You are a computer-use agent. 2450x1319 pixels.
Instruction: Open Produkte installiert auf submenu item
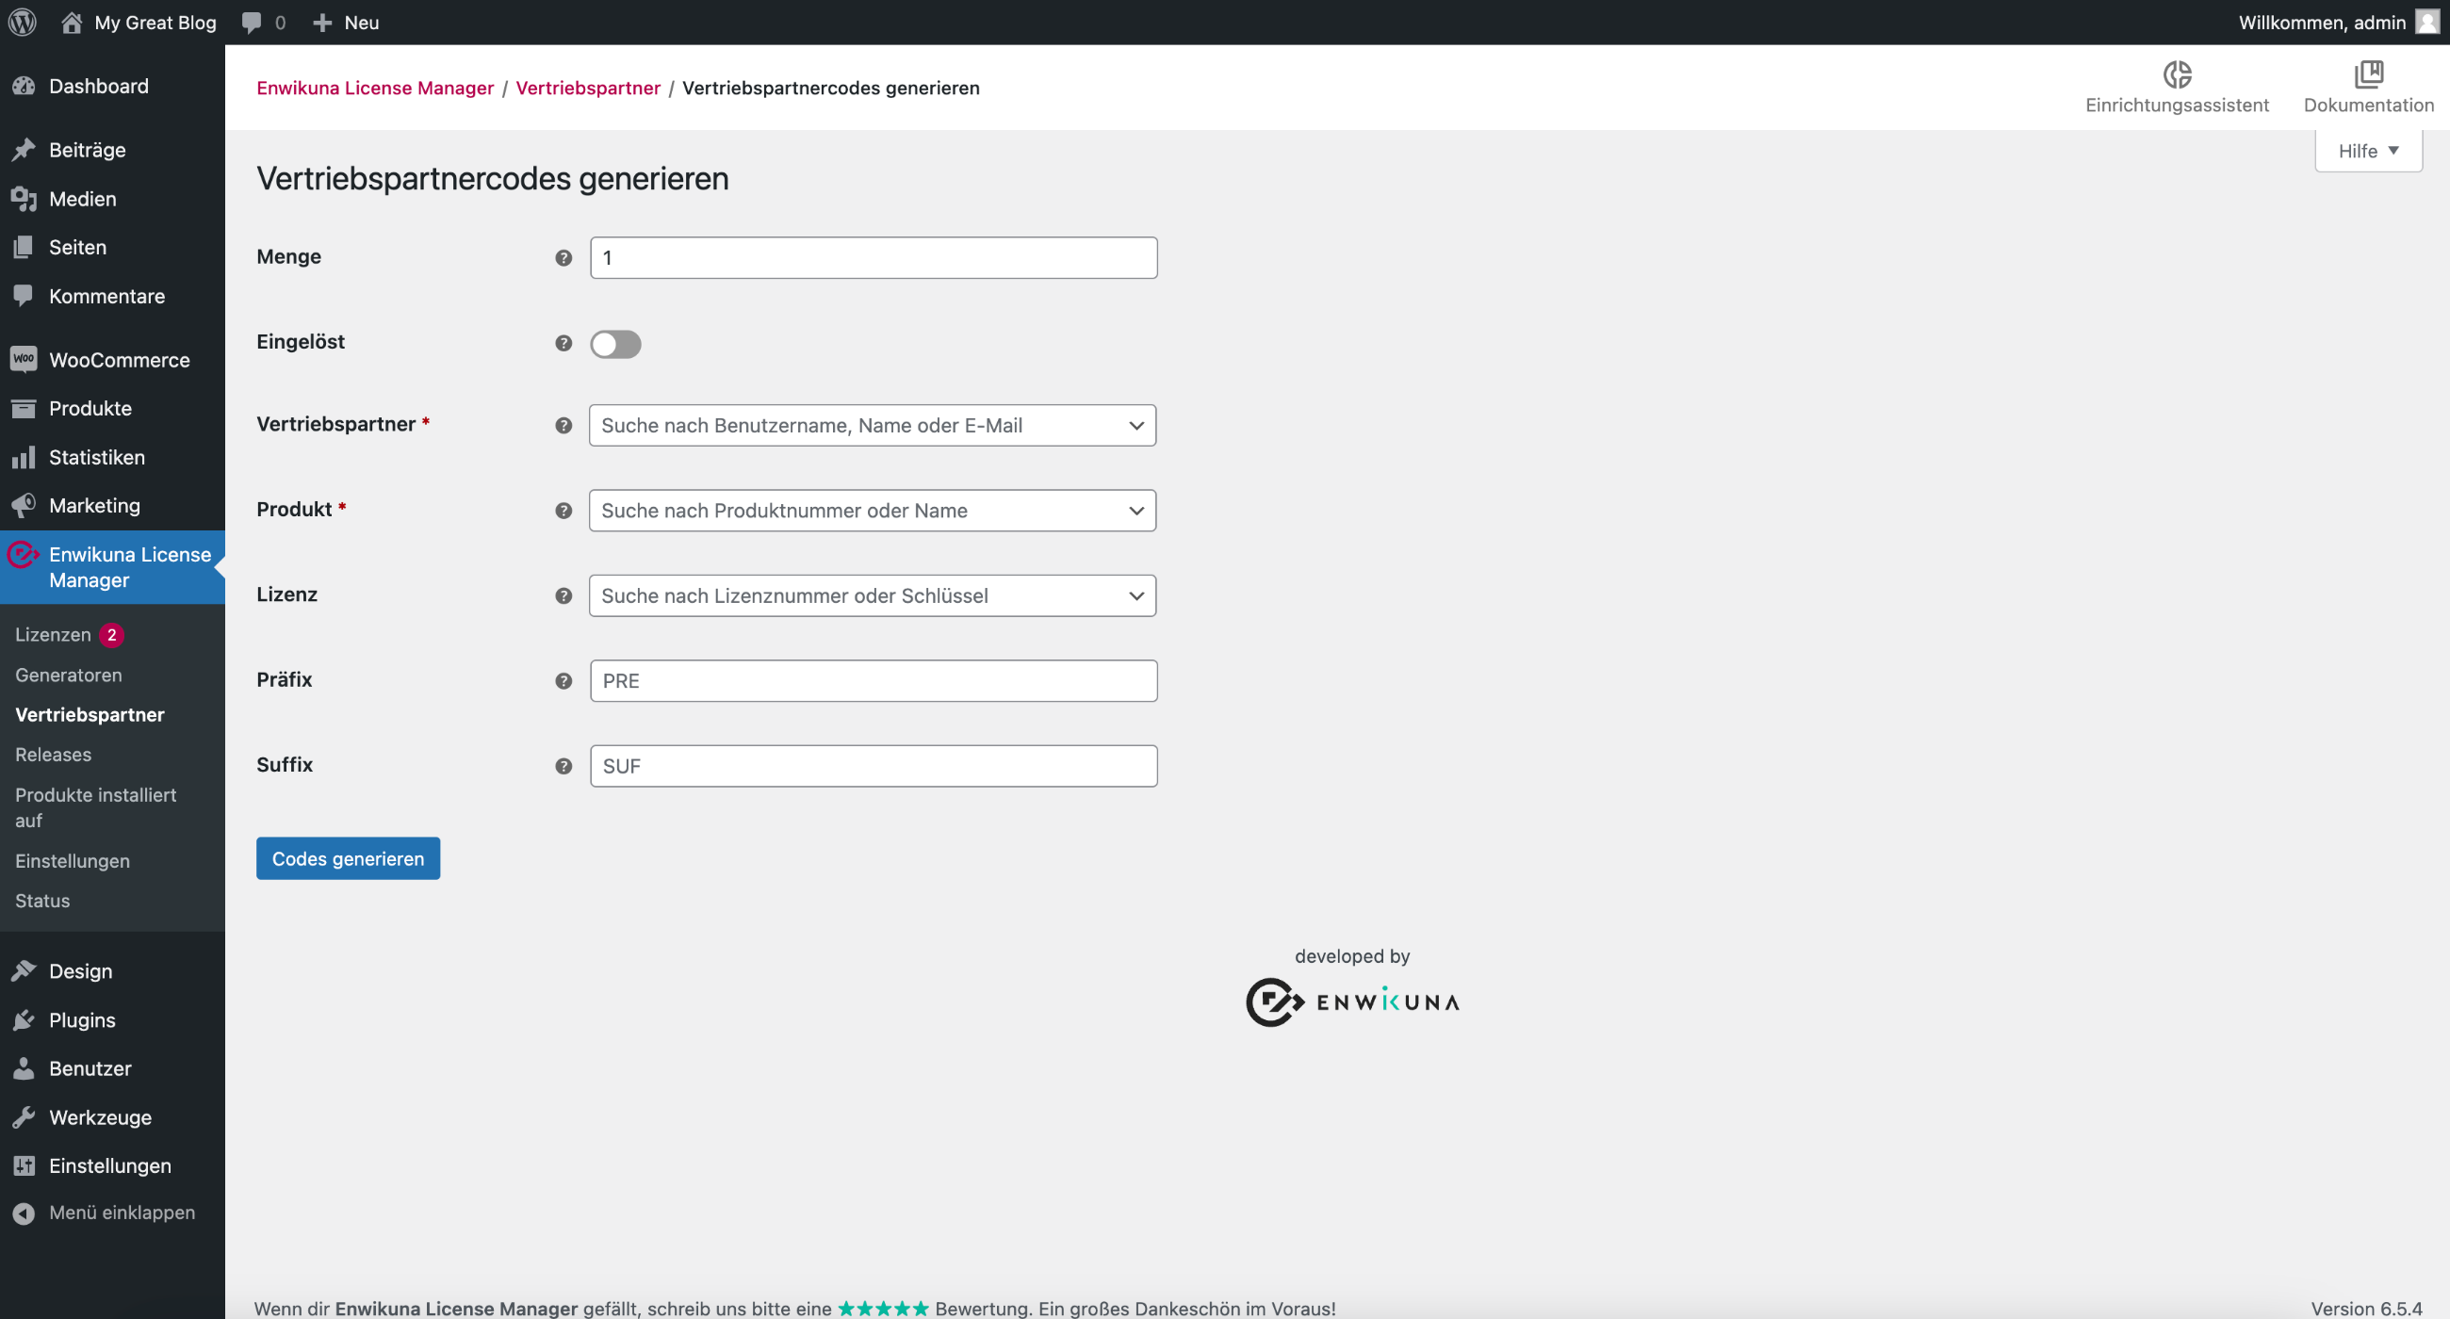(95, 807)
